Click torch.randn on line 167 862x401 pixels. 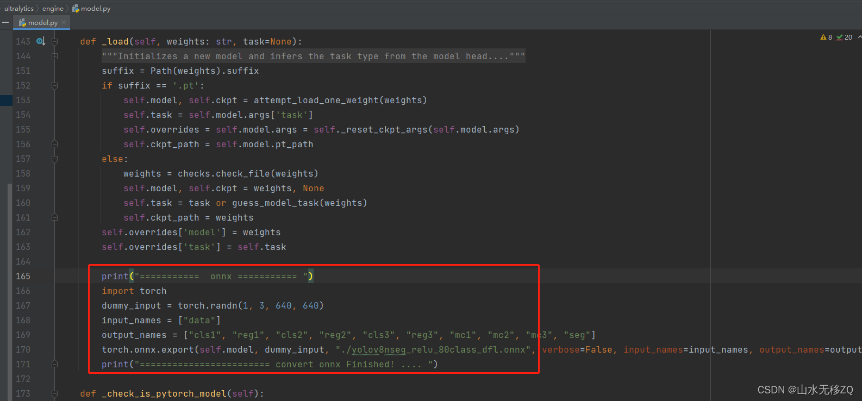click(x=208, y=306)
